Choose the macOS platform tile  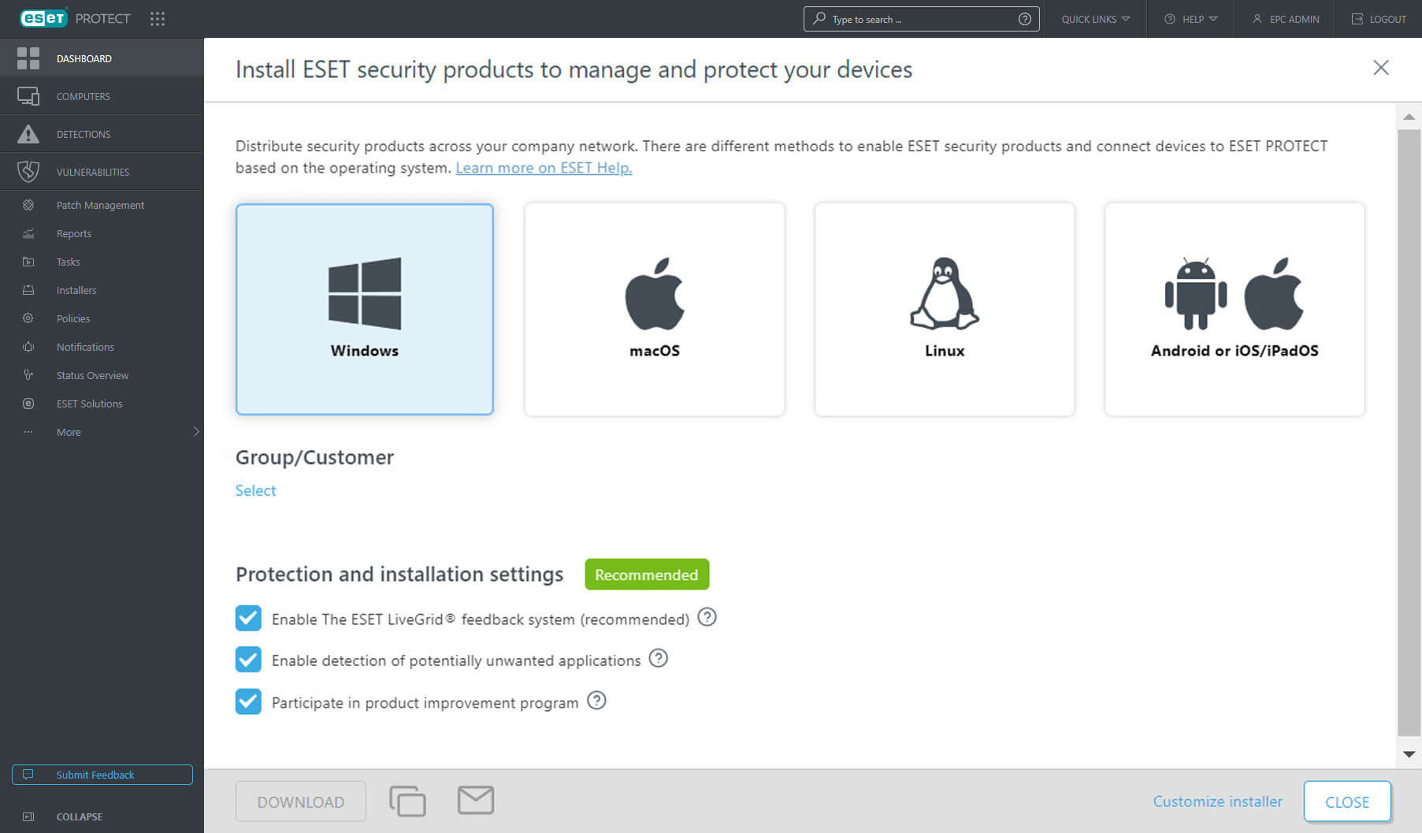pos(654,309)
